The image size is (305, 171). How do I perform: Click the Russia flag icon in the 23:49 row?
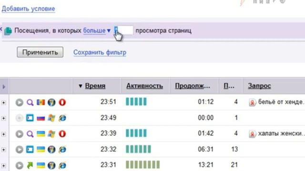coord(41,118)
